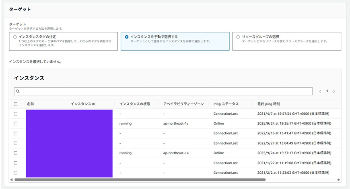Image resolution: width=350 pixels, height=189 pixels.
Task: Click ConnectionLost in the 2022/5/27 row
Action: (225, 143)
